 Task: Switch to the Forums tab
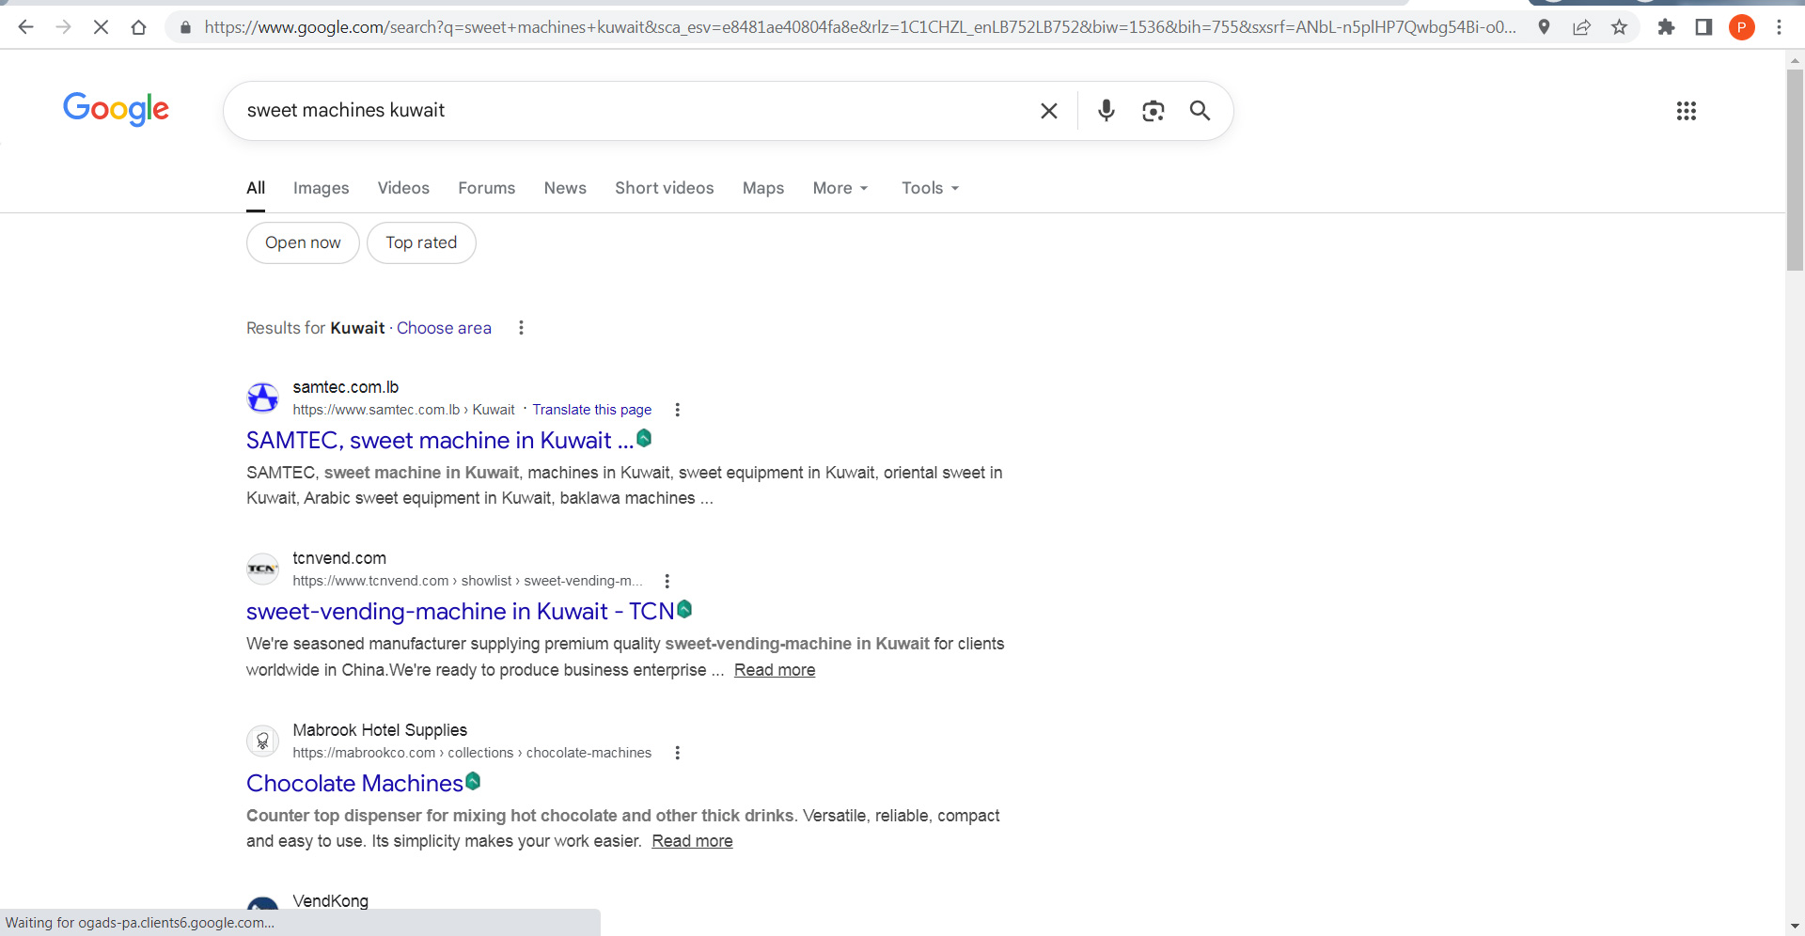coord(486,188)
